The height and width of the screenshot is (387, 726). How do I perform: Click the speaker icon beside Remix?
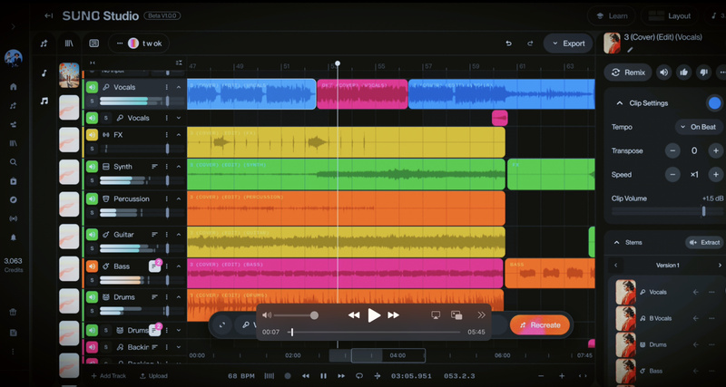(x=664, y=73)
